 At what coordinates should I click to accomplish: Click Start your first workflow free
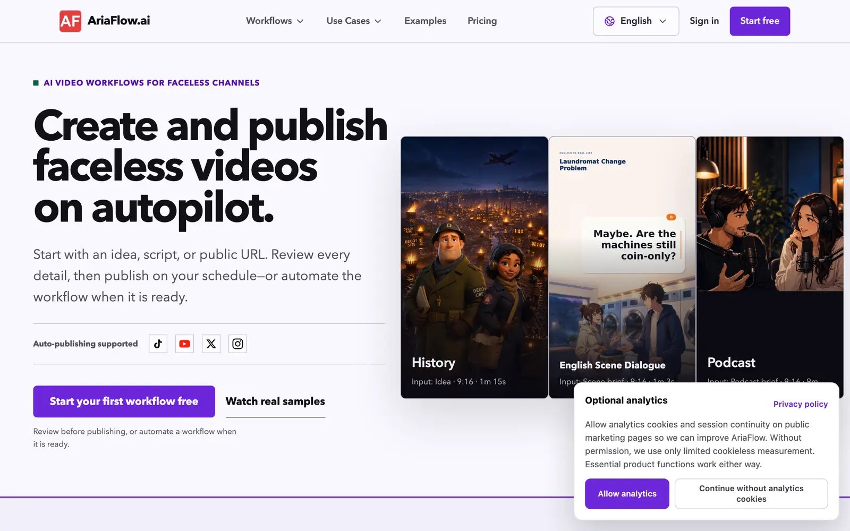[124, 401]
